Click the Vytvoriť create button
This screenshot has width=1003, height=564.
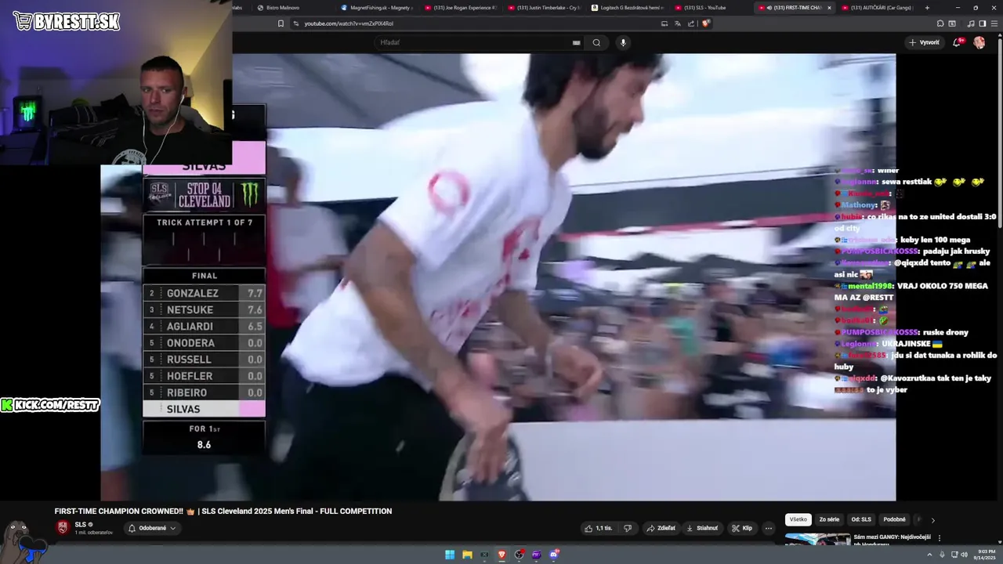click(924, 42)
